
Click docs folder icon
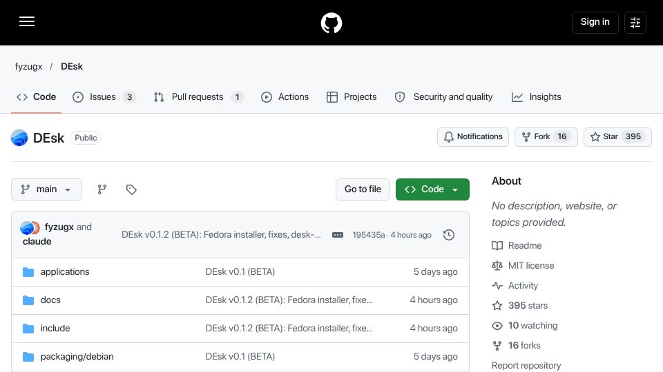(28, 300)
